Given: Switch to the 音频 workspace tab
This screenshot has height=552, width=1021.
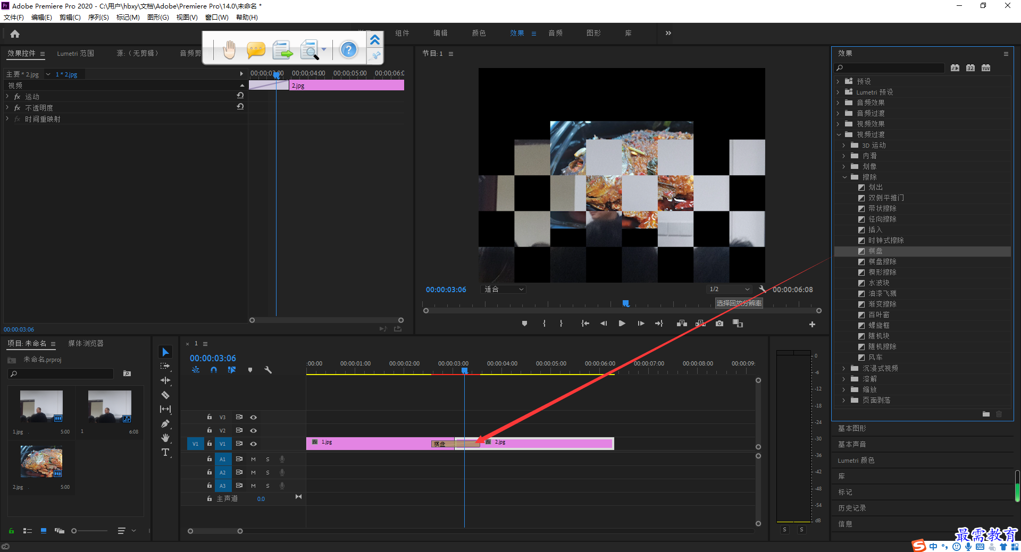Looking at the screenshot, I should 556,33.
